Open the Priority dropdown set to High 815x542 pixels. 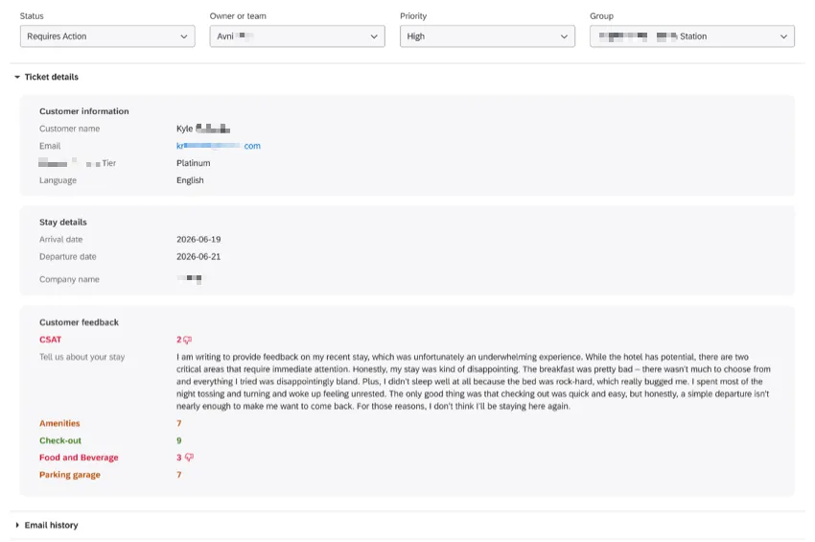(x=487, y=36)
